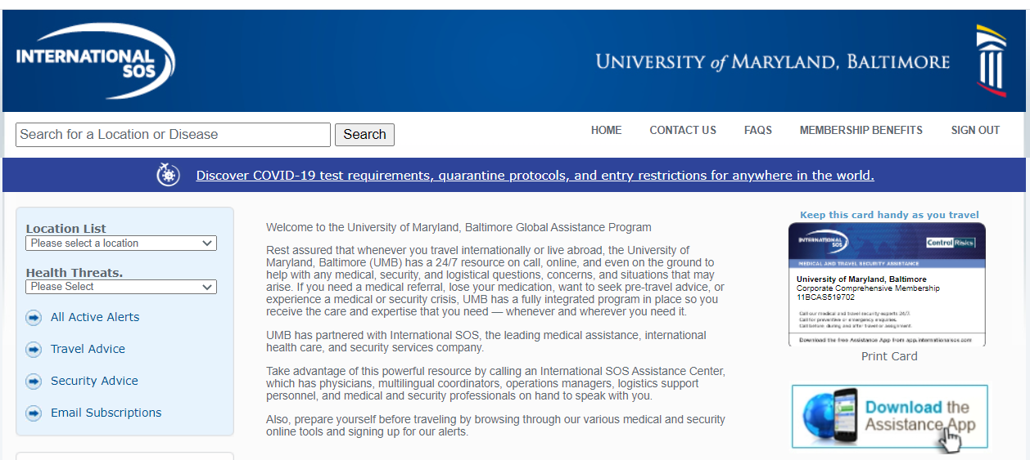This screenshot has height=460, width=1030.
Task: Open the Location List dropdown
Action: coord(121,243)
